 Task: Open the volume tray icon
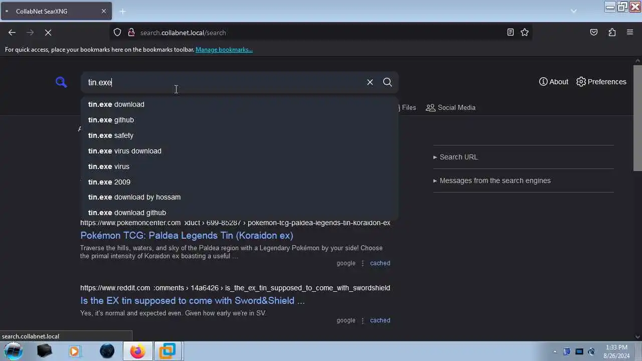(592, 351)
